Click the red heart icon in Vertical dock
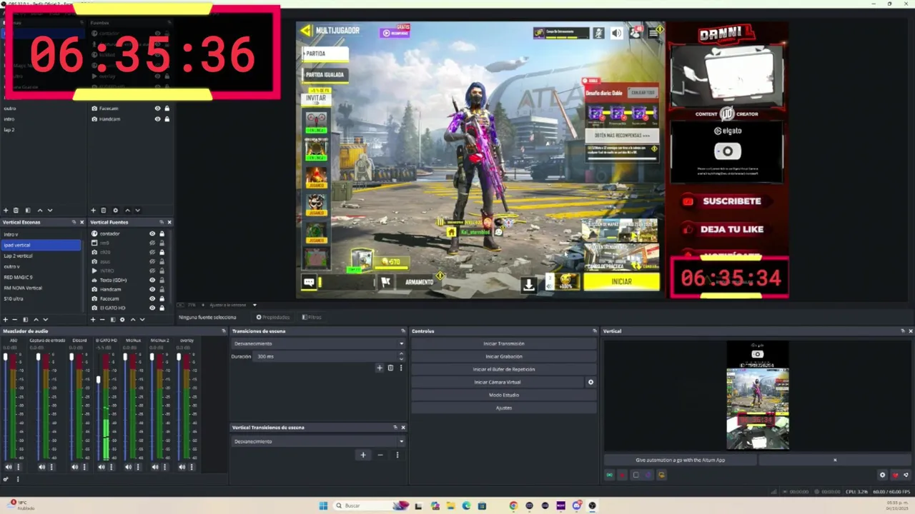Viewport: 915px width, 514px height. [x=895, y=475]
